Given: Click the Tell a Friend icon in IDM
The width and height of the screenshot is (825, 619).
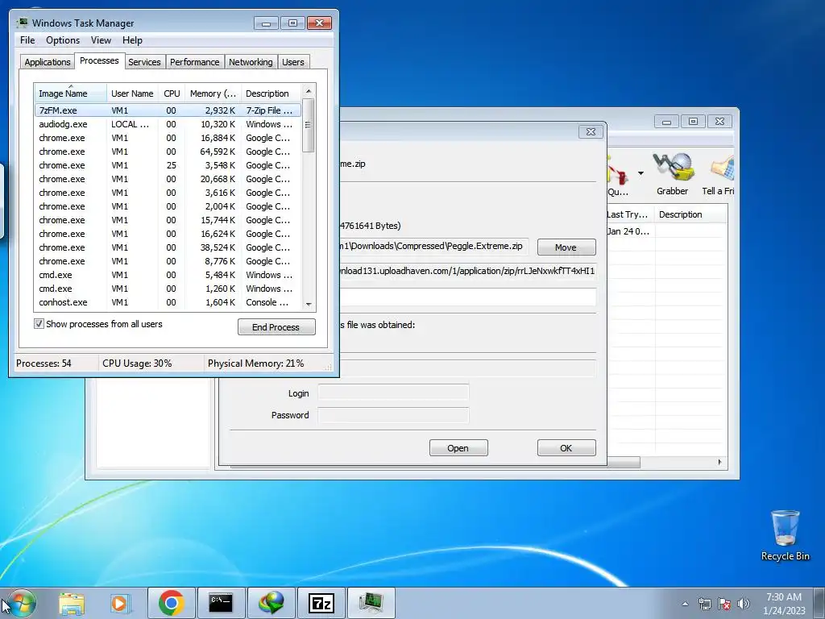Looking at the screenshot, I should (719, 174).
